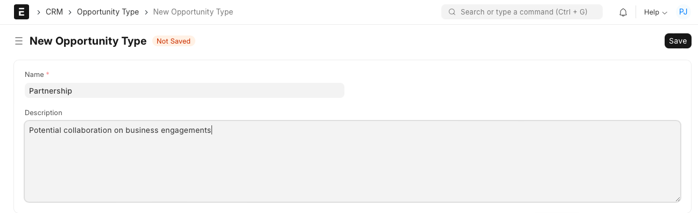Image resolution: width=698 pixels, height=213 pixels.
Task: Save the new opportunity type
Action: click(678, 41)
